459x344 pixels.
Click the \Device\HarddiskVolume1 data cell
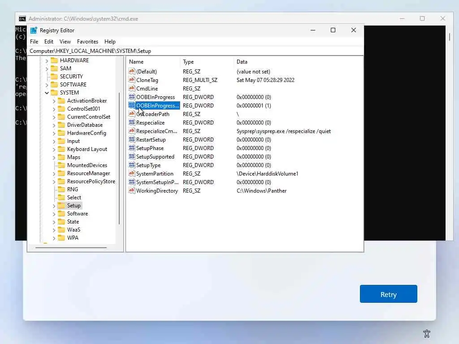(x=267, y=174)
